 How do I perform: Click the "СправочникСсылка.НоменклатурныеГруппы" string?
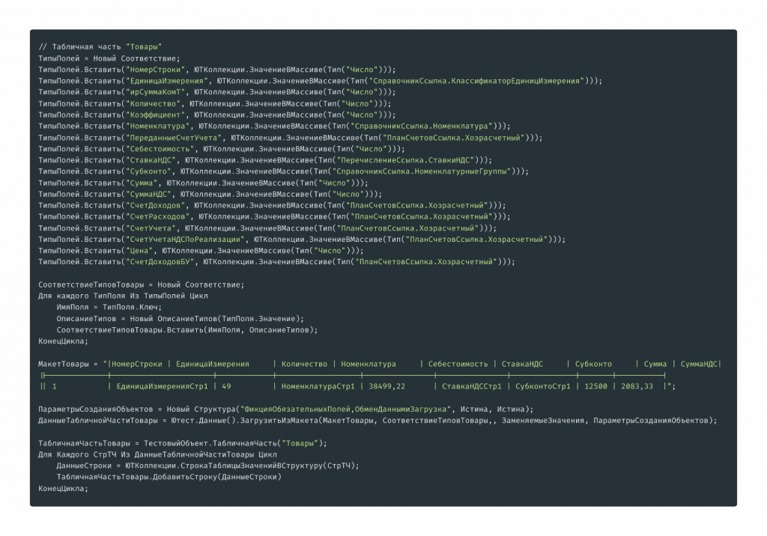[424, 171]
